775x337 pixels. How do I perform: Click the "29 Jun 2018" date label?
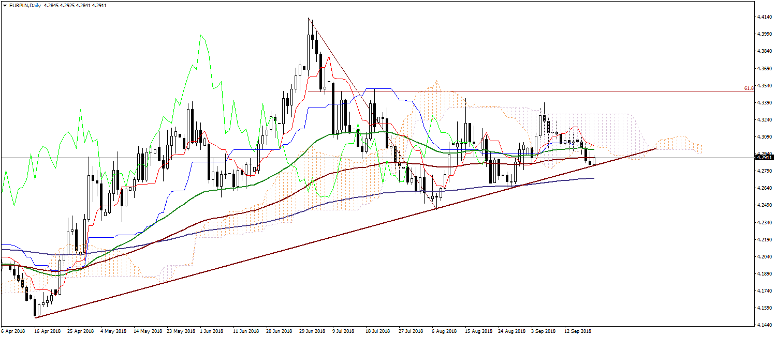[x=312, y=331]
